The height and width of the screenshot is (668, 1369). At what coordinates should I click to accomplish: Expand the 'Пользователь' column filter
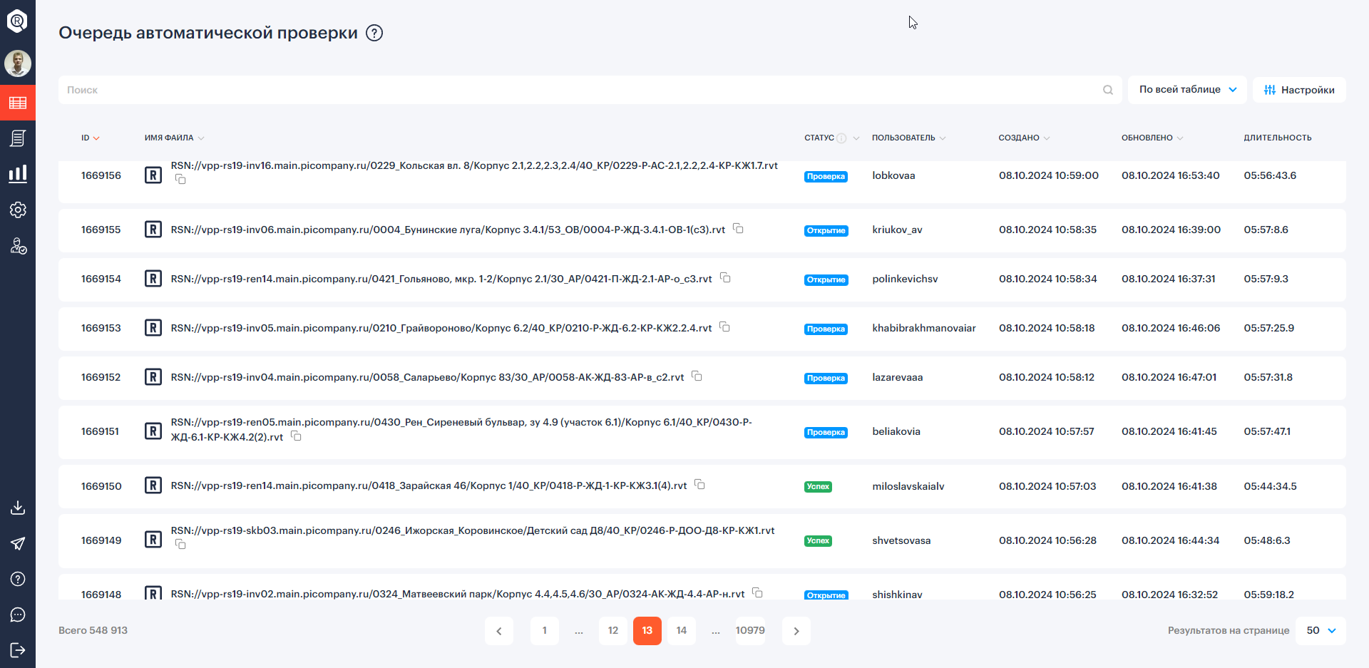[943, 138]
